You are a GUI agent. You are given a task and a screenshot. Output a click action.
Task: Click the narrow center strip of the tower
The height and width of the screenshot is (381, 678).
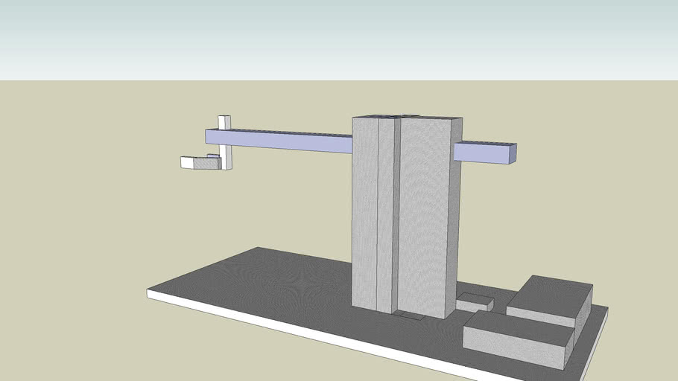385,216
